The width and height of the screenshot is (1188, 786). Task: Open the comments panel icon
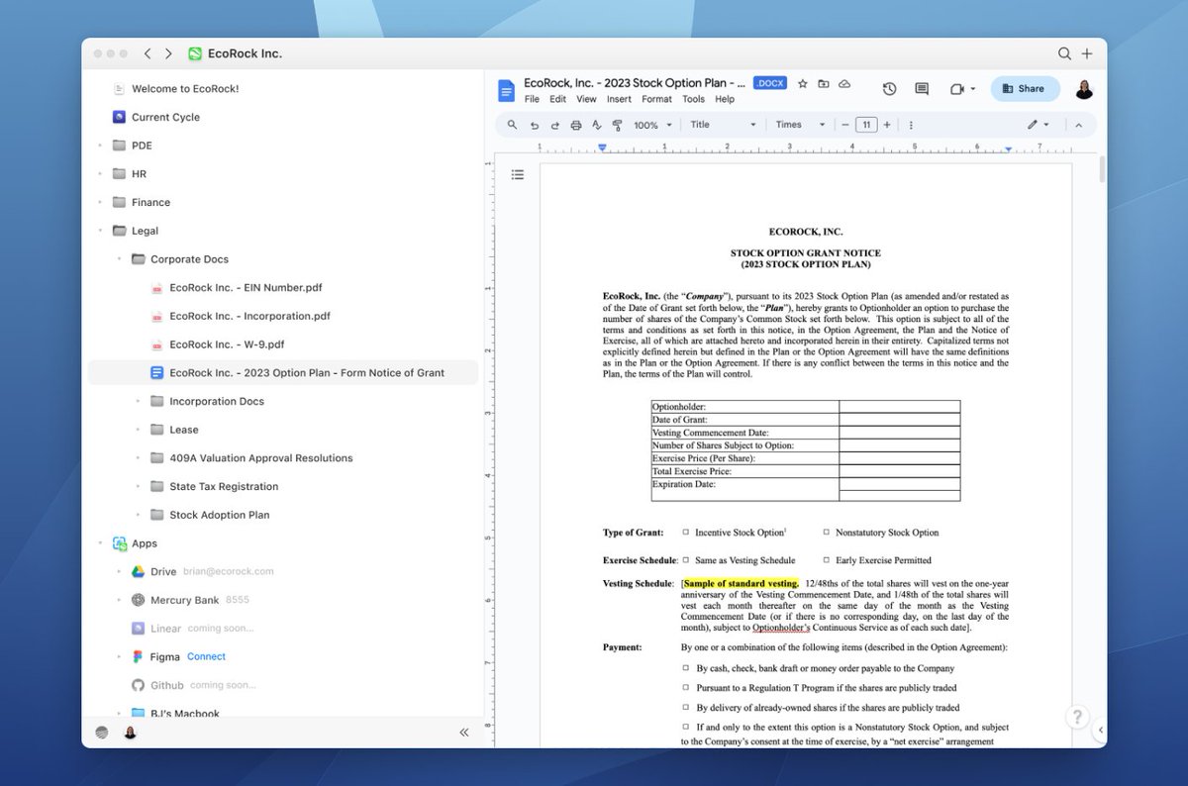click(x=922, y=88)
